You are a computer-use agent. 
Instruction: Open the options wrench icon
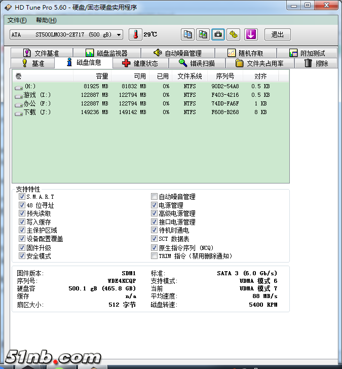point(234,34)
